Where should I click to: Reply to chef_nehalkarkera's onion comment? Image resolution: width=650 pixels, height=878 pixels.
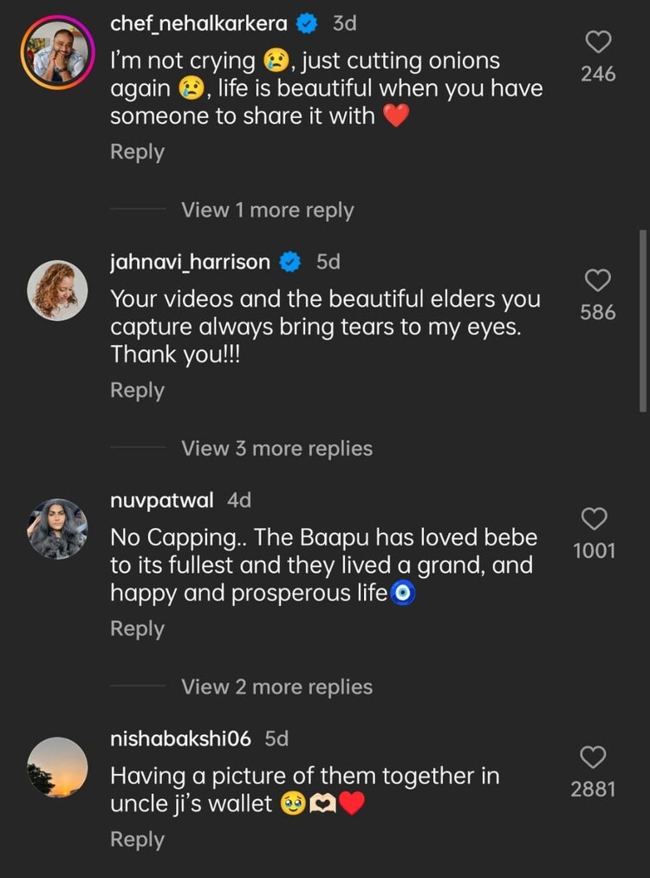click(x=137, y=152)
